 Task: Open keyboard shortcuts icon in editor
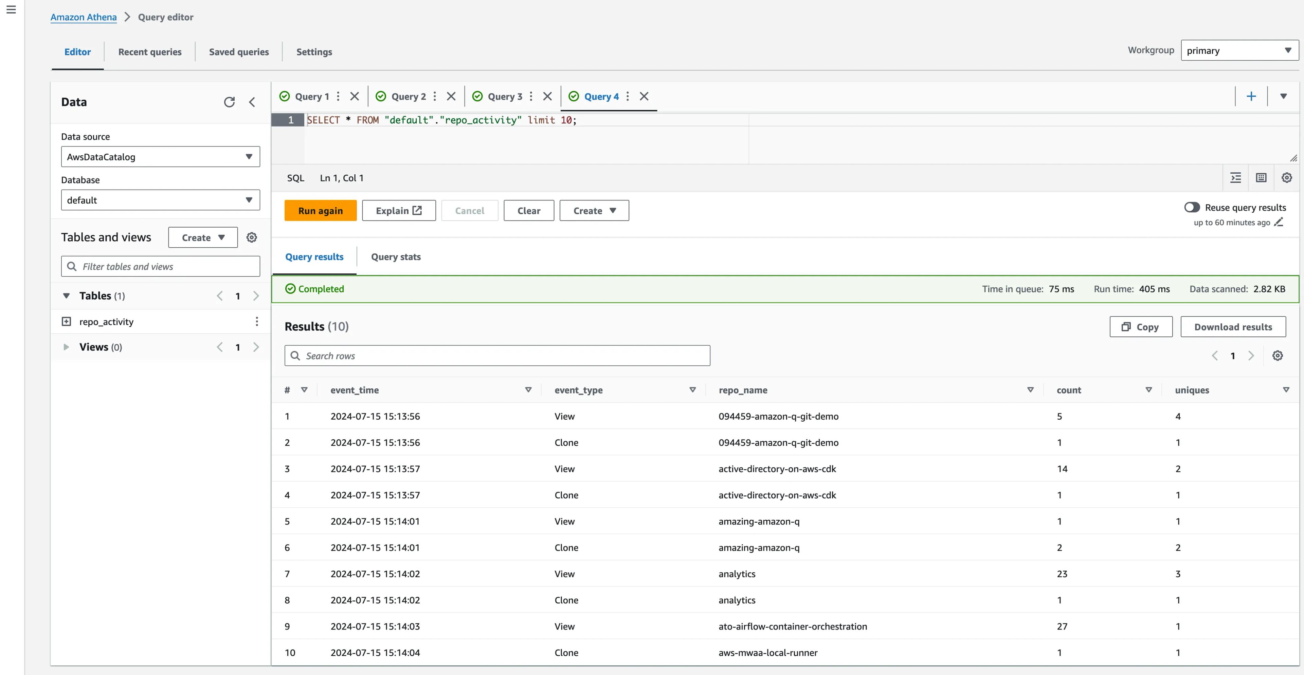(x=1262, y=178)
